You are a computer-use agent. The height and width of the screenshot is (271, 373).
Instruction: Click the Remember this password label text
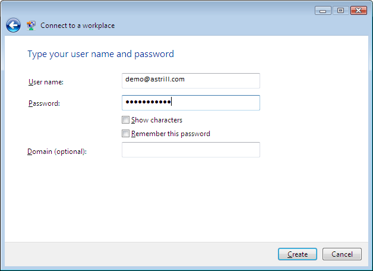(170, 134)
